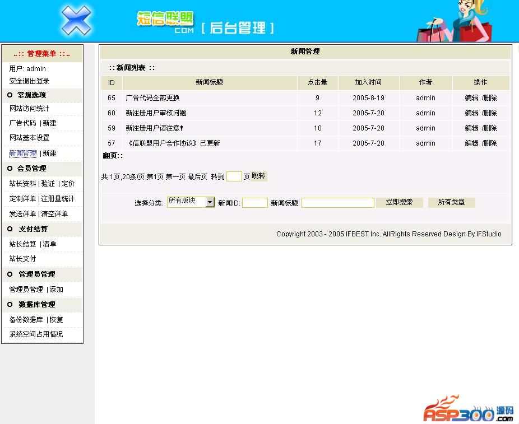519x424 pixels.
Task: Open 站长支付 menu item
Action: coord(22,259)
